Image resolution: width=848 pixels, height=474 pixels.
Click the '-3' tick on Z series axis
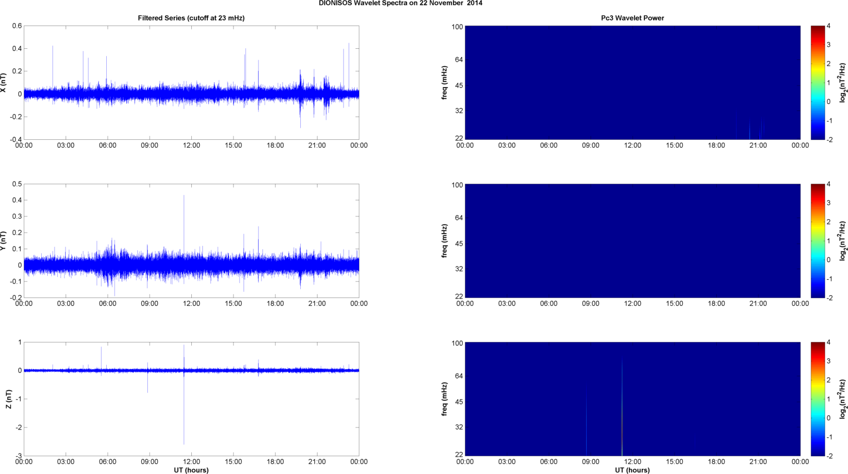19,456
